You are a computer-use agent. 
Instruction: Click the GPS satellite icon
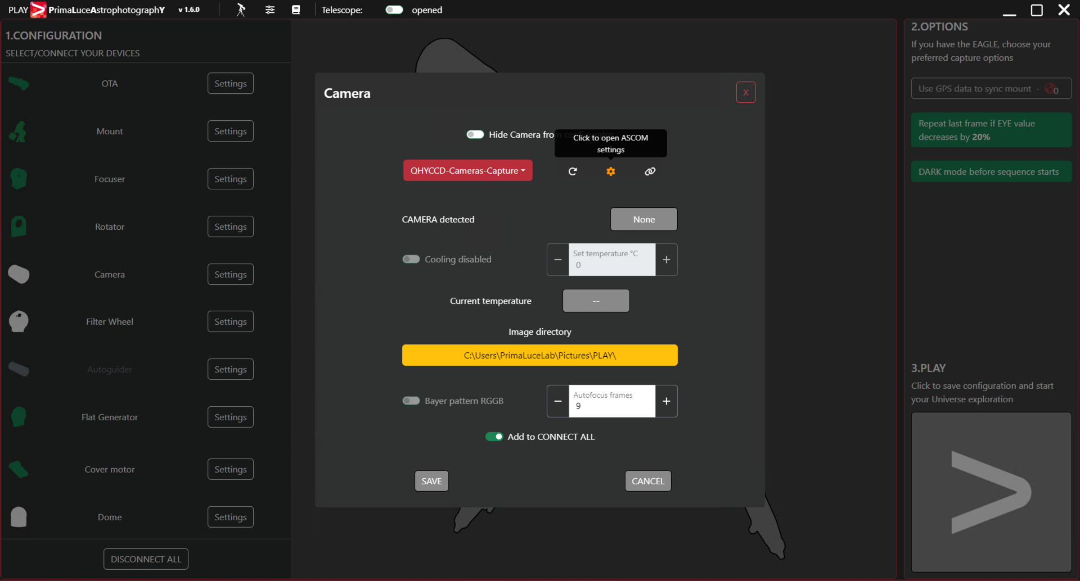tap(1051, 89)
